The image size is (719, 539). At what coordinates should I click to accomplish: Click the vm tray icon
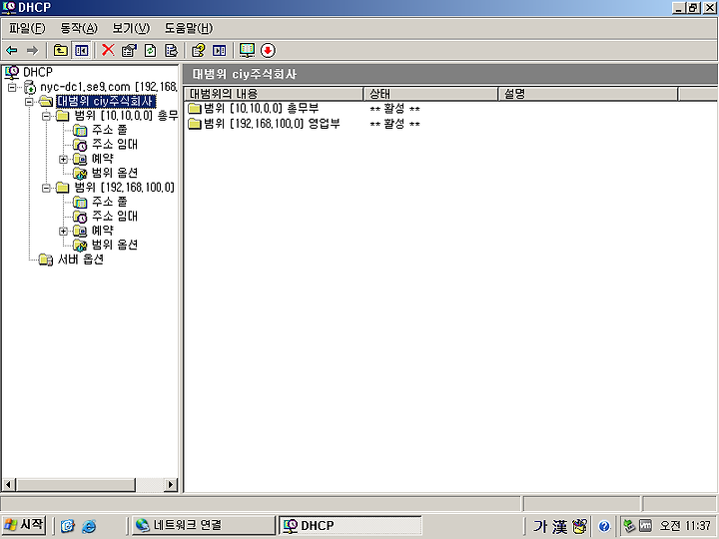(646, 526)
